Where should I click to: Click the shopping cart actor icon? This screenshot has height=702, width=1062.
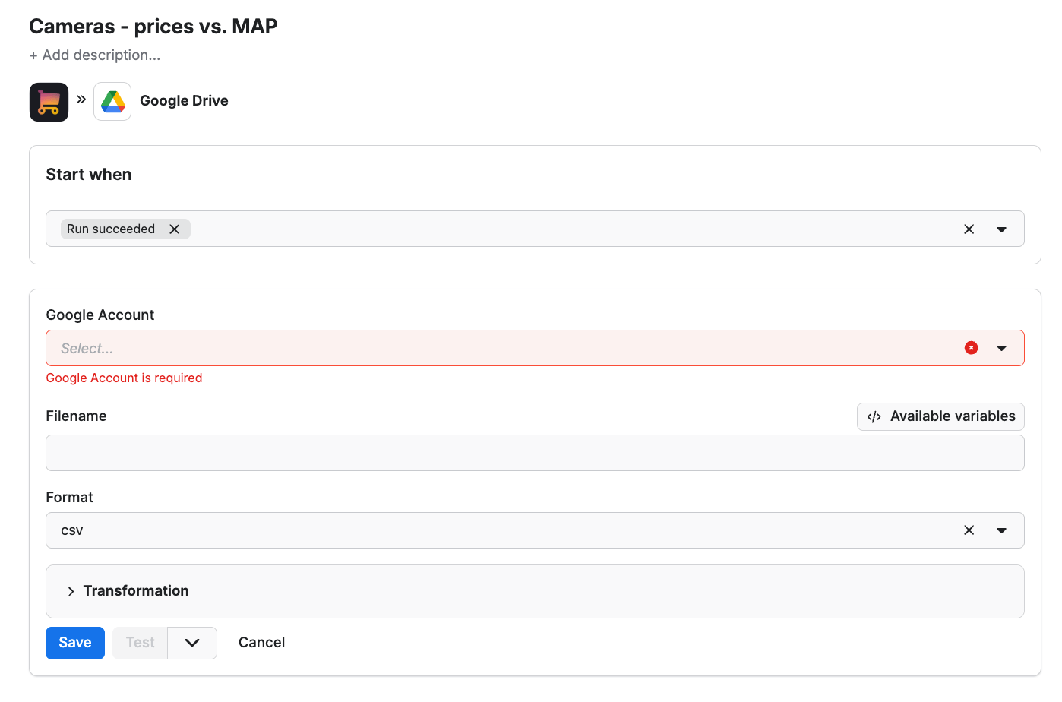(x=49, y=101)
